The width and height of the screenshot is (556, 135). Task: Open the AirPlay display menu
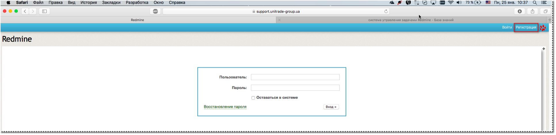433,3
